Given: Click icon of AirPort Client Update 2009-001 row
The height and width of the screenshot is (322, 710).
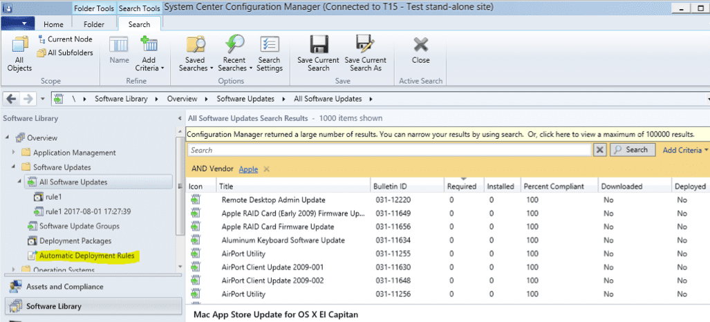Looking at the screenshot, I should pyautogui.click(x=196, y=267).
